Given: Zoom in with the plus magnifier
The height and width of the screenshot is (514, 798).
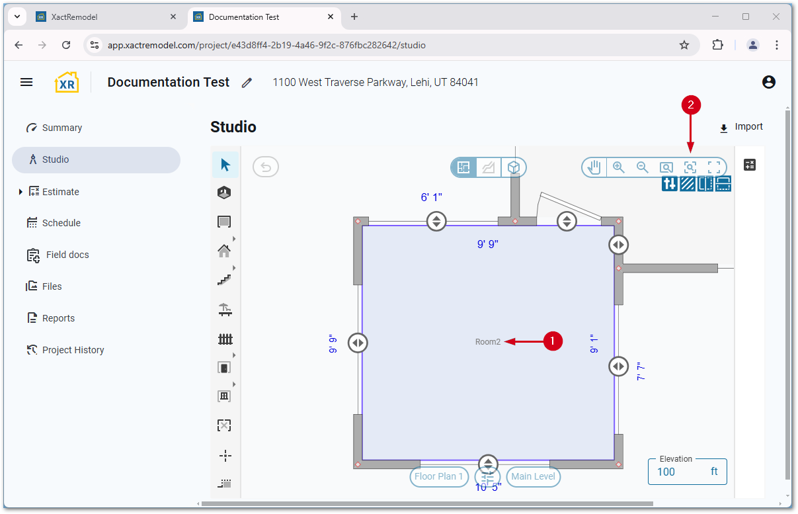Looking at the screenshot, I should pos(619,167).
